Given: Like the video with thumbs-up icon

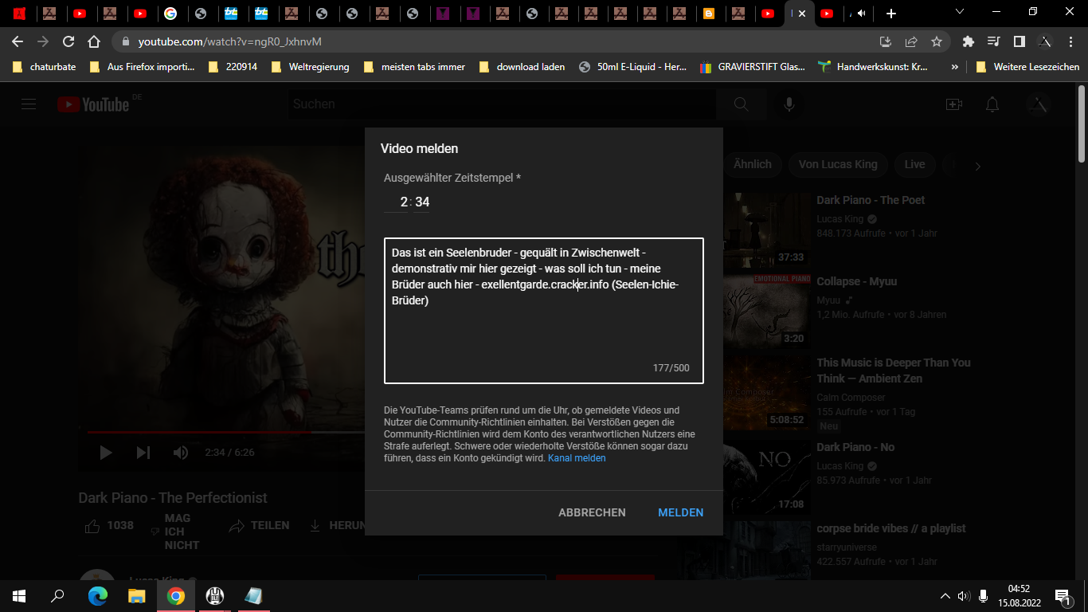Looking at the screenshot, I should [92, 526].
